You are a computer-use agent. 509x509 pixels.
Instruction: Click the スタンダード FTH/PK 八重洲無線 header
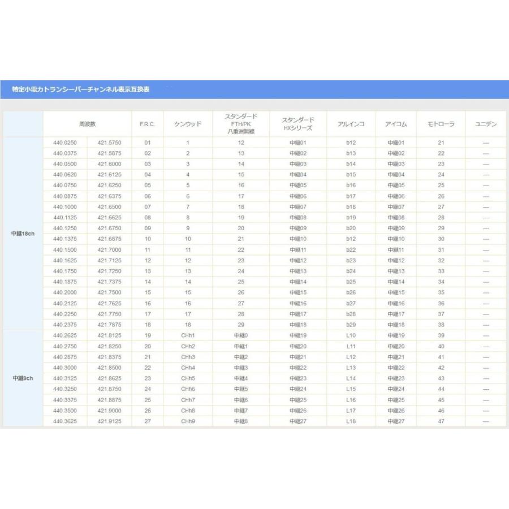(241, 124)
